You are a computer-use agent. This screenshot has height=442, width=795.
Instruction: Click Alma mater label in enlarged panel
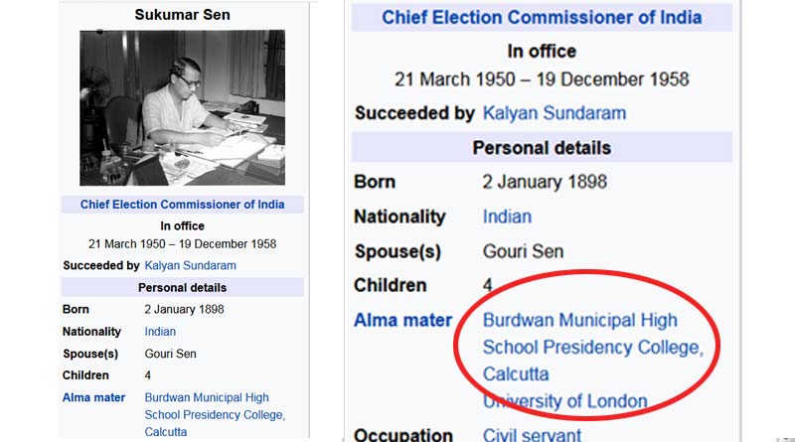coord(403,321)
